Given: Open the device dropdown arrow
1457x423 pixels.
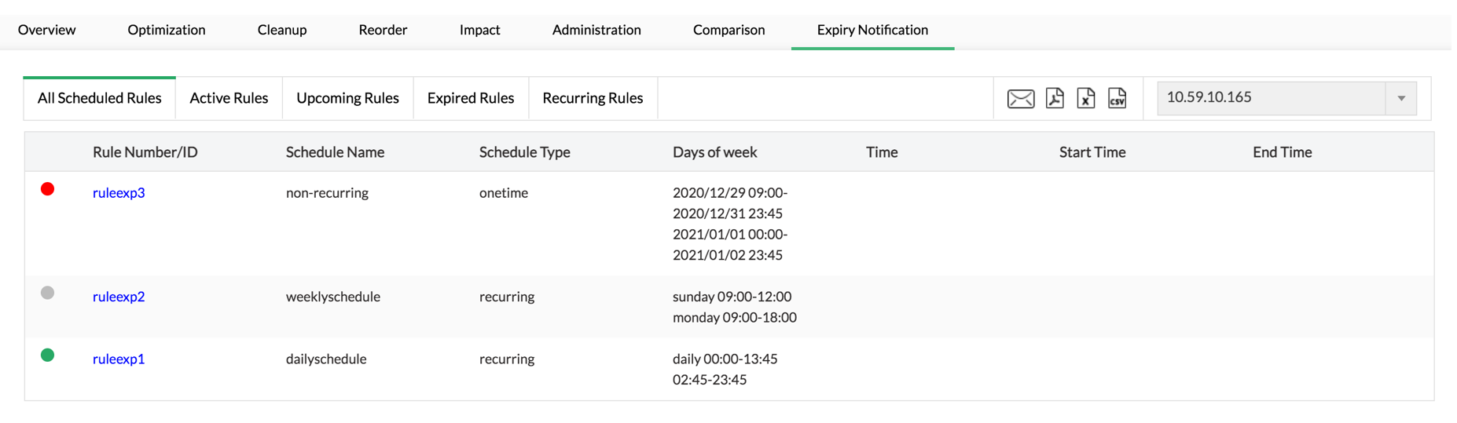Looking at the screenshot, I should (1401, 99).
